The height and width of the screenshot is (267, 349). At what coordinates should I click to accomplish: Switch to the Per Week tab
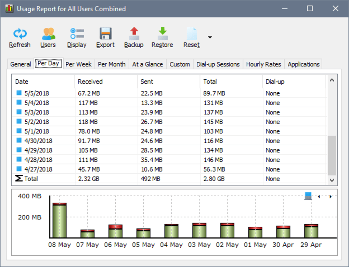coord(78,64)
